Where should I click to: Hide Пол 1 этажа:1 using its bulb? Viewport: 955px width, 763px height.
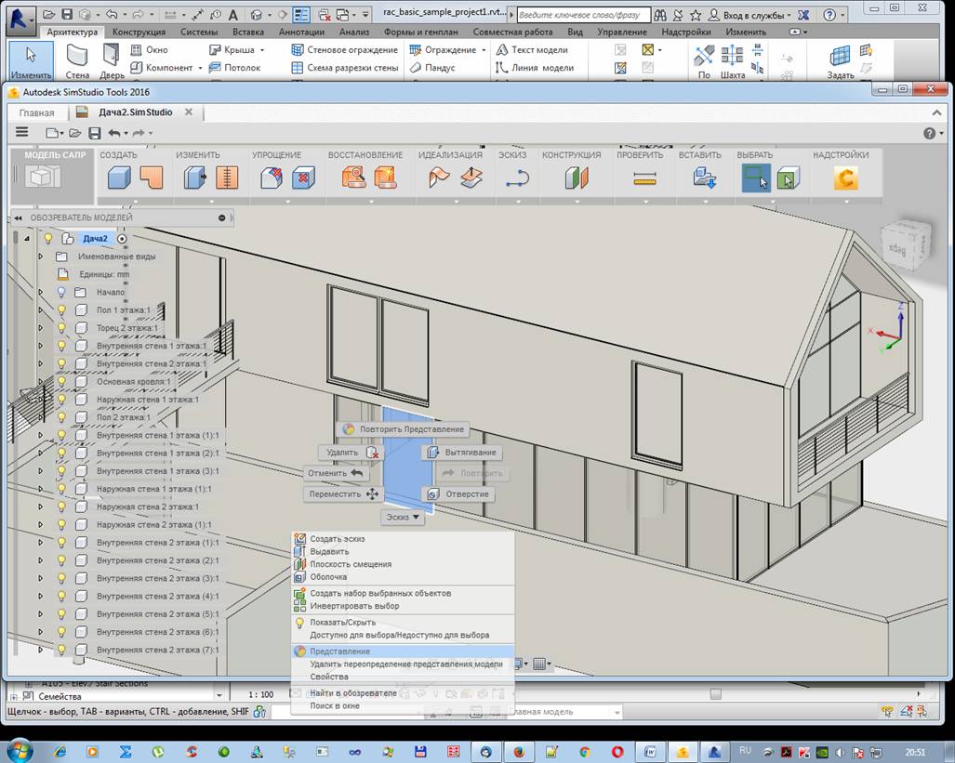pos(62,310)
